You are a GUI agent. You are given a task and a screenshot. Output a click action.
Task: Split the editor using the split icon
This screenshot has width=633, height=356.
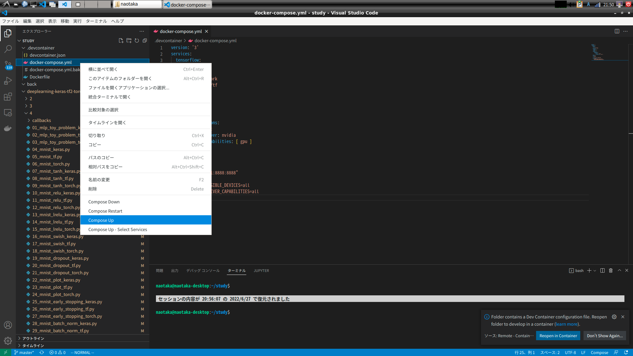tap(617, 31)
